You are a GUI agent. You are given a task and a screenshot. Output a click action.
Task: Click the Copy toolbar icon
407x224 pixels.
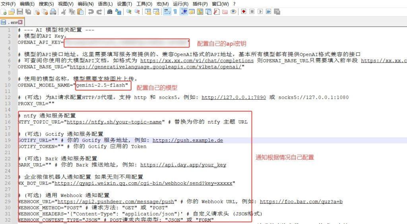pyautogui.click(x=72, y=12)
